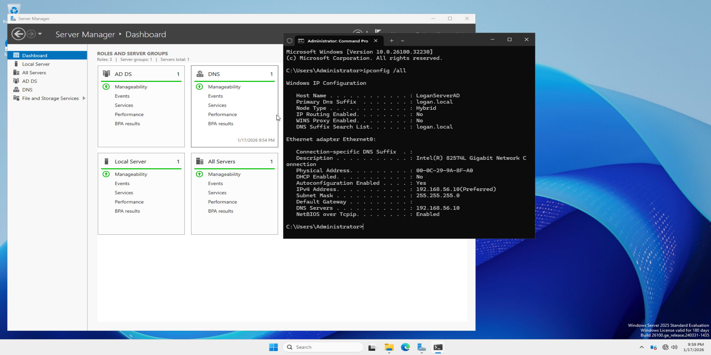Show hidden system tray icons chevron
711x355 pixels.
(642, 347)
